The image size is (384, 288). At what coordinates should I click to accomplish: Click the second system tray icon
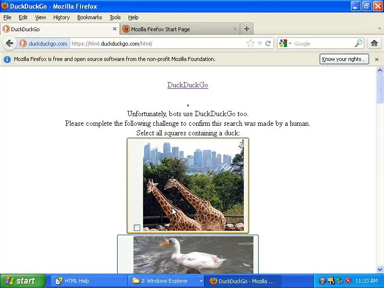[331, 281]
